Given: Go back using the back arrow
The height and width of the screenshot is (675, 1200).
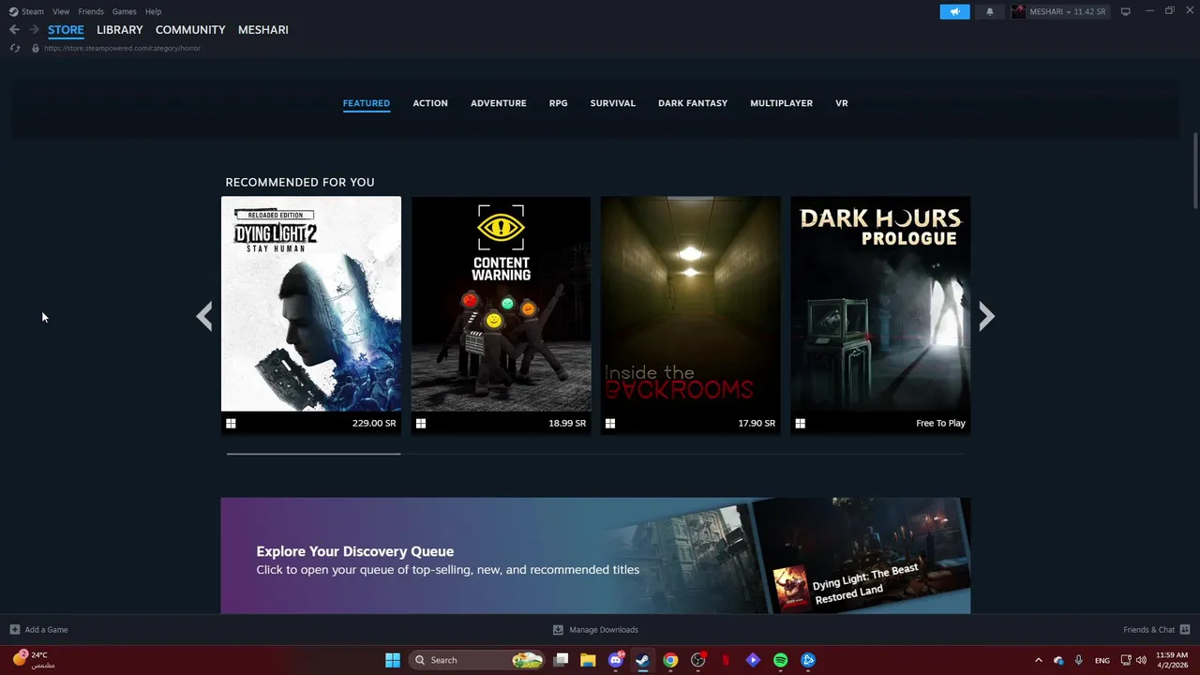Looking at the screenshot, I should [14, 30].
